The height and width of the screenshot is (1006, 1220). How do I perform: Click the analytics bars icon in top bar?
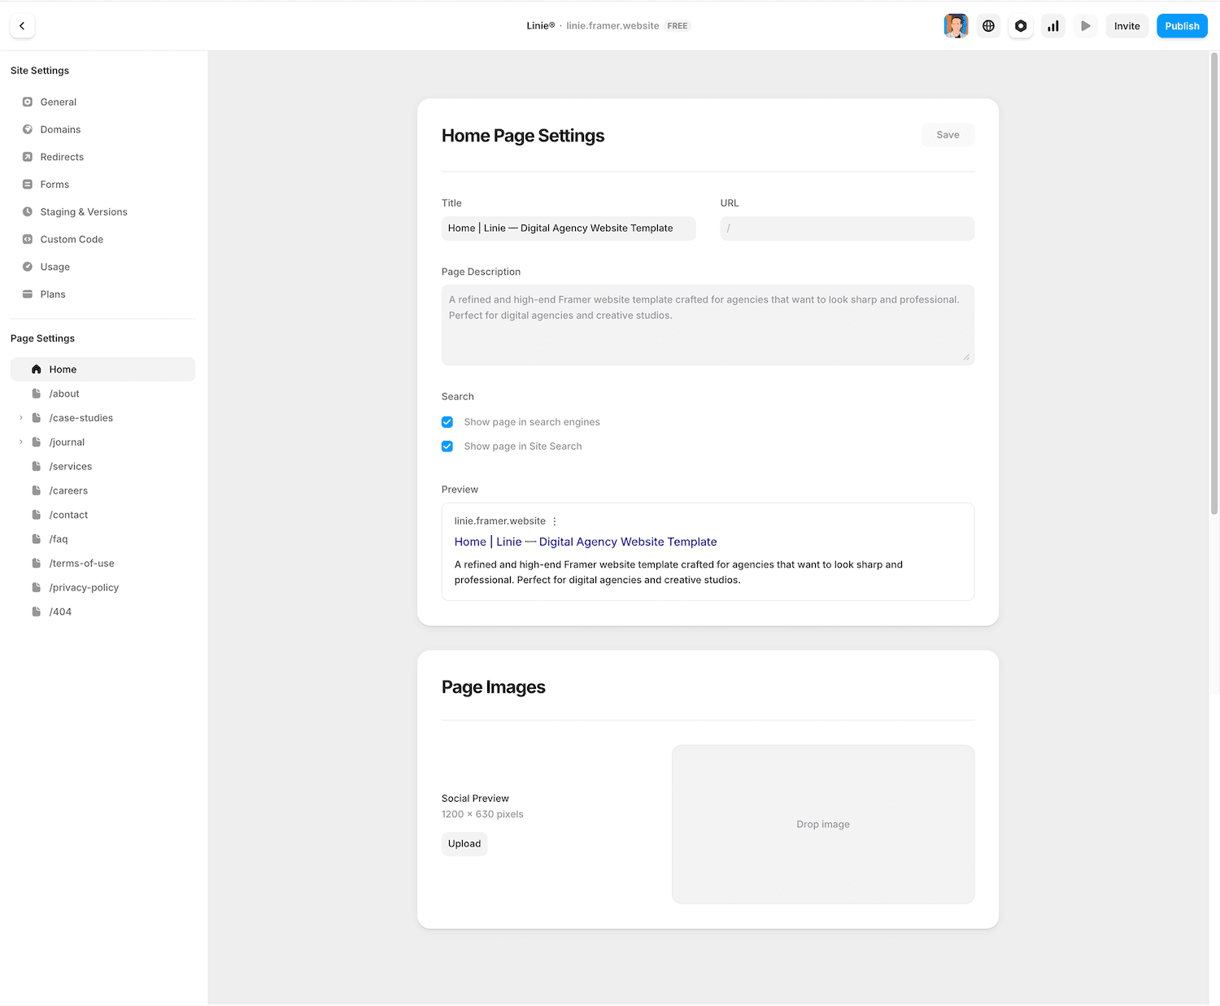click(x=1052, y=25)
